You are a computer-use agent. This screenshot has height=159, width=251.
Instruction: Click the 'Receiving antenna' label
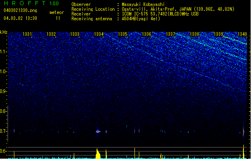[x=92, y=19]
